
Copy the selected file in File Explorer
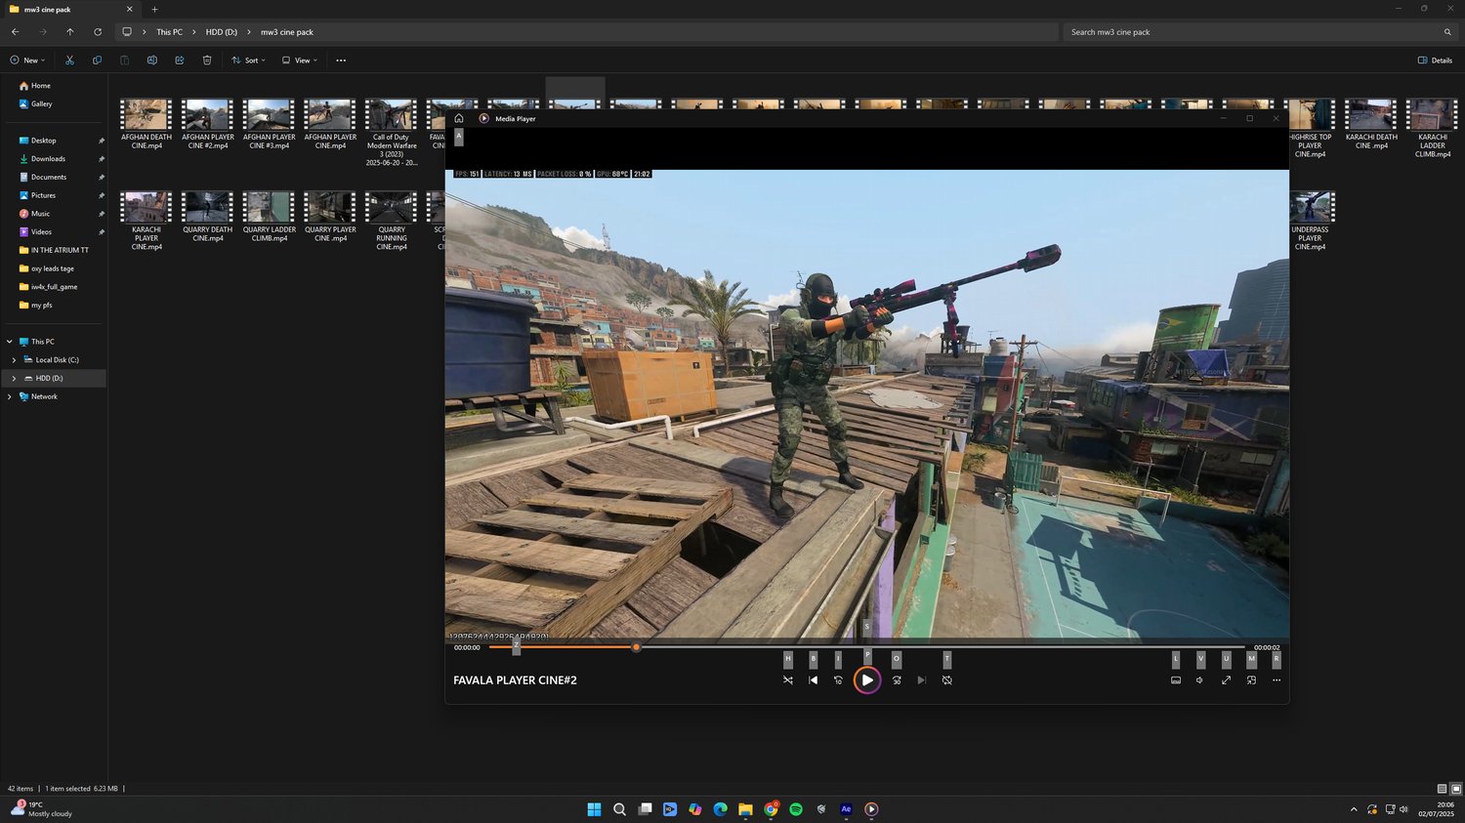[97, 61]
